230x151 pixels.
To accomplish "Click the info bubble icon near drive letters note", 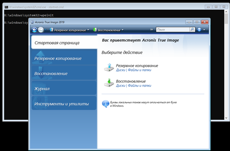I will pyautogui.click(x=105, y=104).
